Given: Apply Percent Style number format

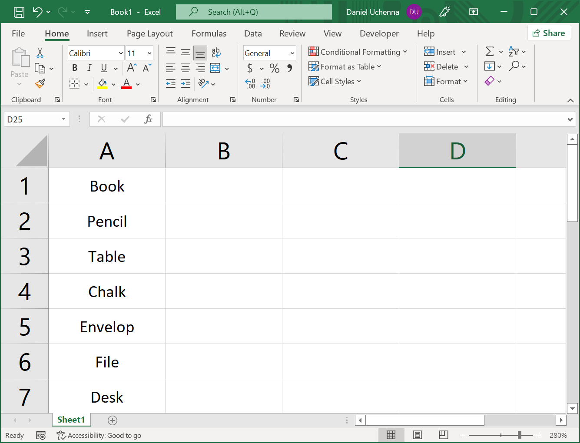Looking at the screenshot, I should (274, 68).
